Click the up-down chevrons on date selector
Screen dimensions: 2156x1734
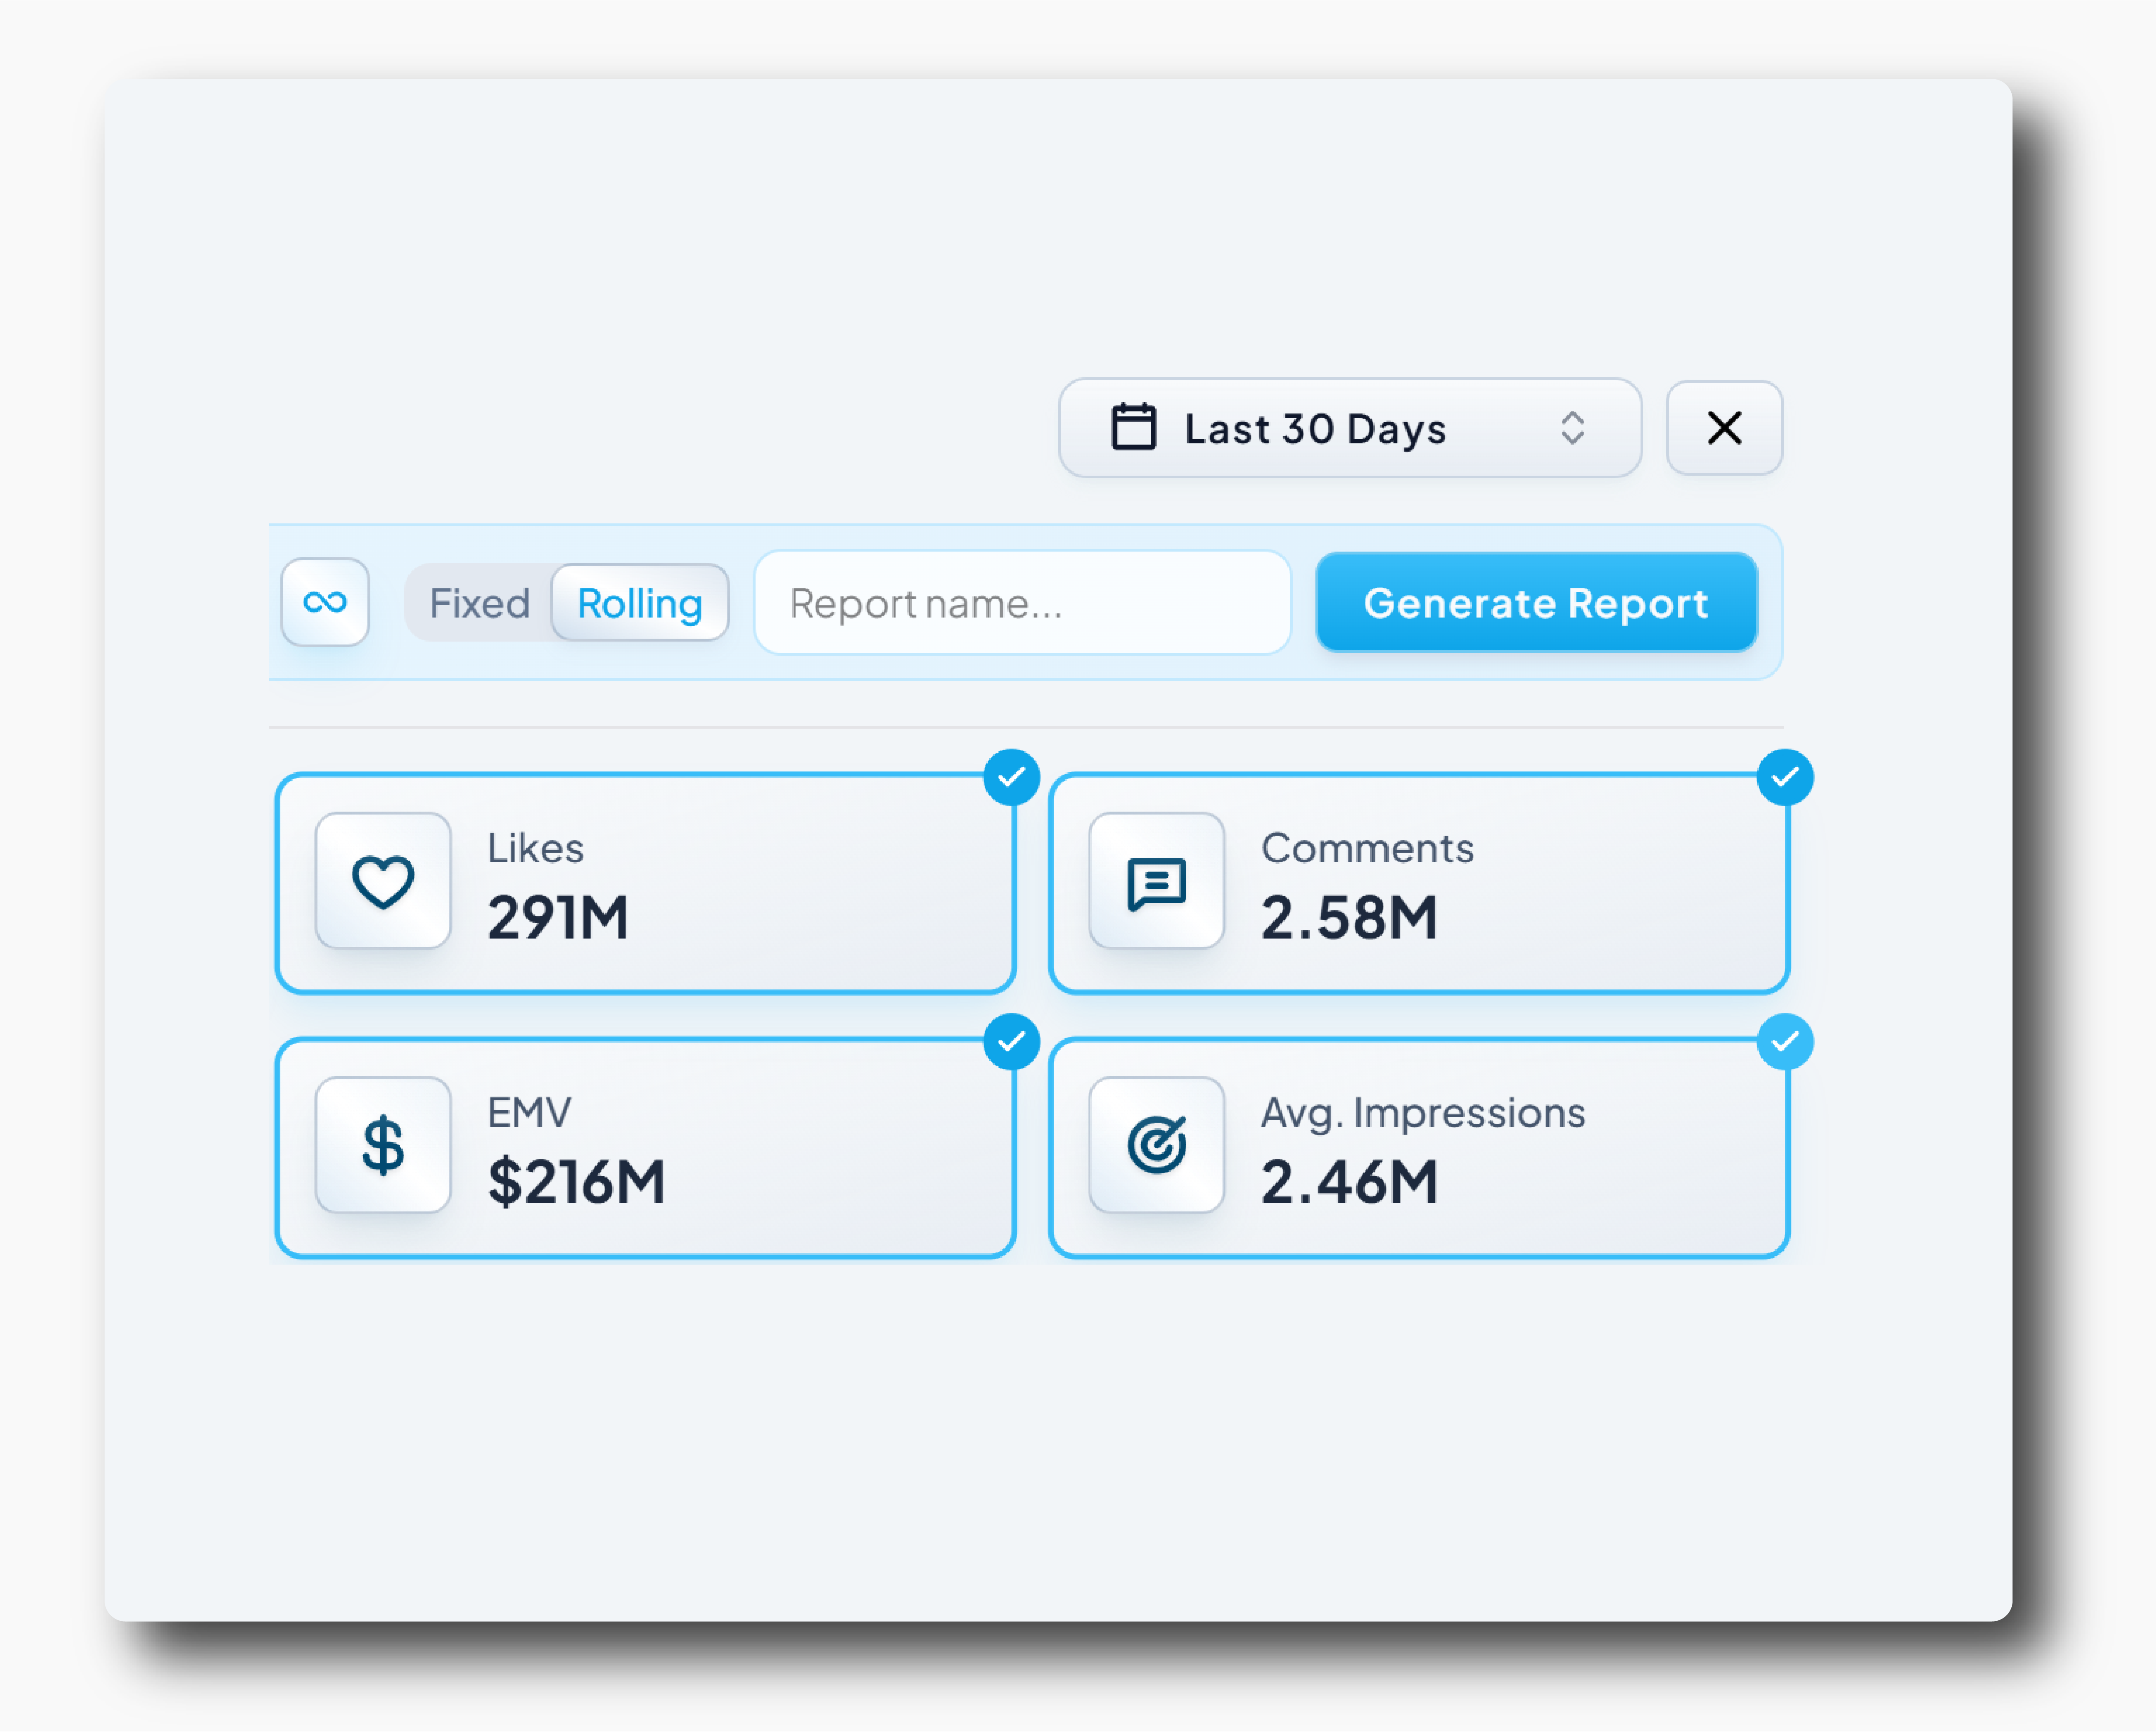(1572, 428)
